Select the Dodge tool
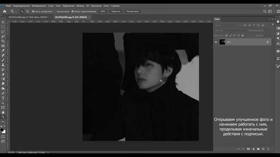The height and width of the screenshot is (157, 280). pos(3,89)
